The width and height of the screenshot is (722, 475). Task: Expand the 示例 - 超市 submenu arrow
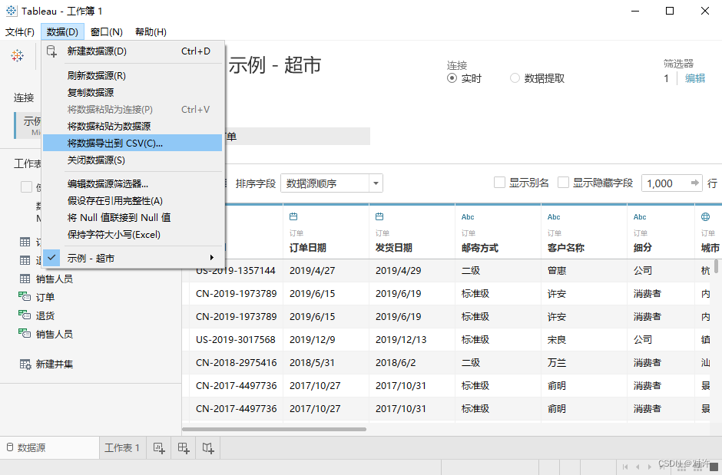[x=212, y=258]
